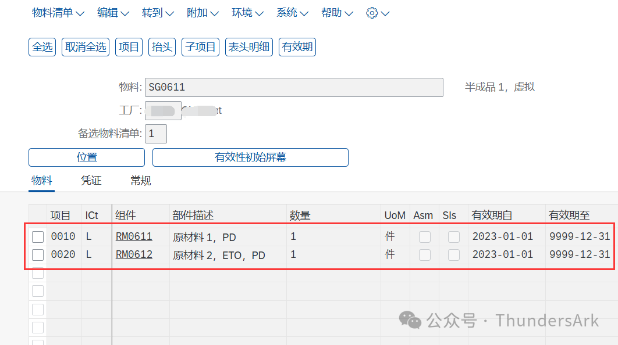Tick the checkbox for item 0020

click(38, 255)
